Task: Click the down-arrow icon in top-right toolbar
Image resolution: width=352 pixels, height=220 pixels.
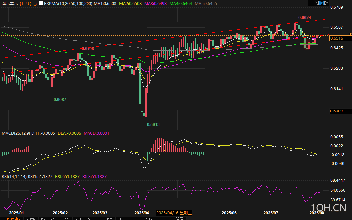Action: tap(326, 3)
